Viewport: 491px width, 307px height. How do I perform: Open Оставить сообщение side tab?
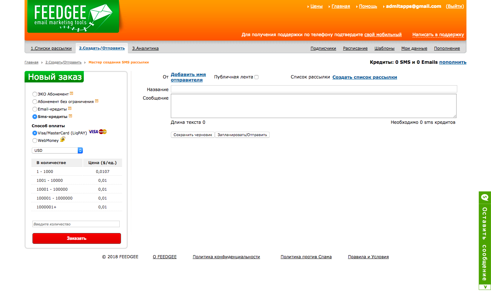[485, 244]
